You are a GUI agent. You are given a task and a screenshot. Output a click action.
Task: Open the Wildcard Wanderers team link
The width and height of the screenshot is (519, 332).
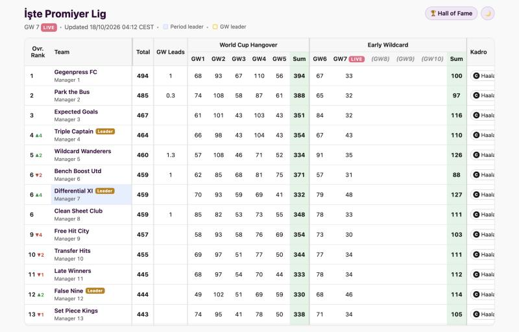click(83, 152)
